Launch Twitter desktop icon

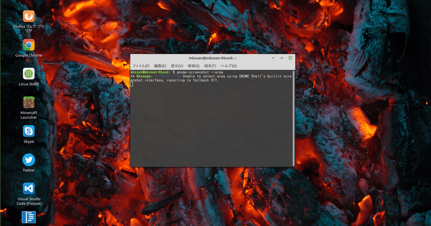click(29, 160)
